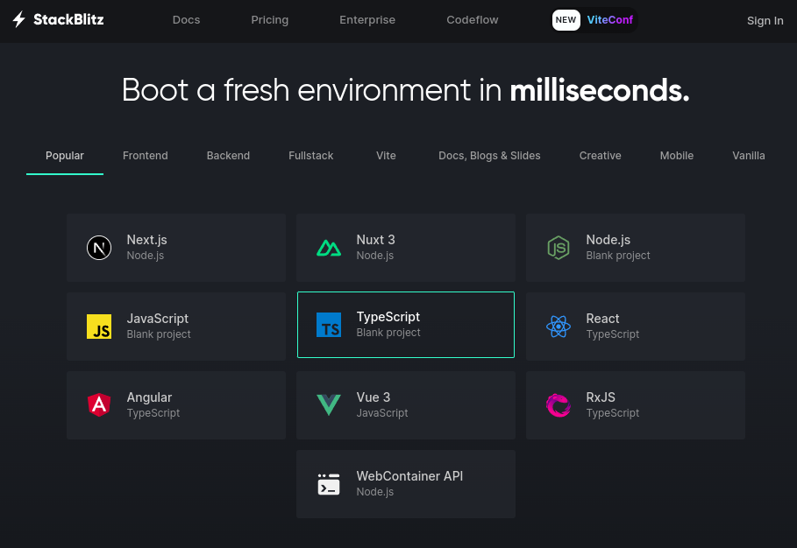Click the JavaScript title text
This screenshot has height=548, width=797.
point(158,319)
